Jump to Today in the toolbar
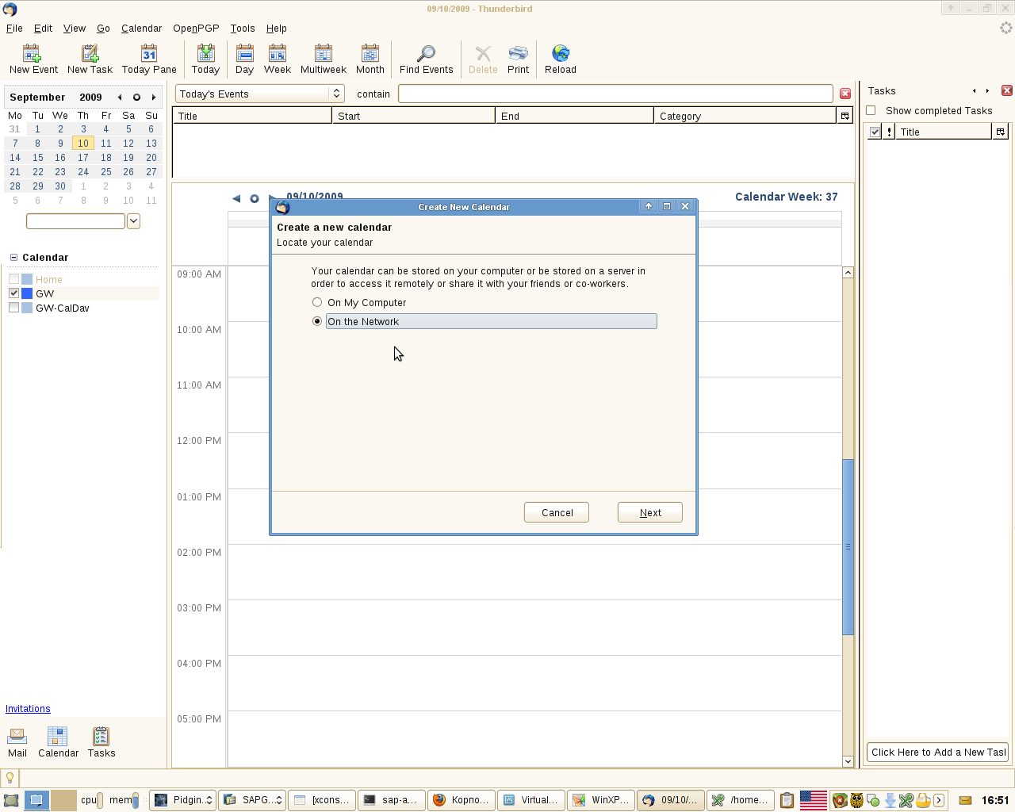 click(205, 59)
